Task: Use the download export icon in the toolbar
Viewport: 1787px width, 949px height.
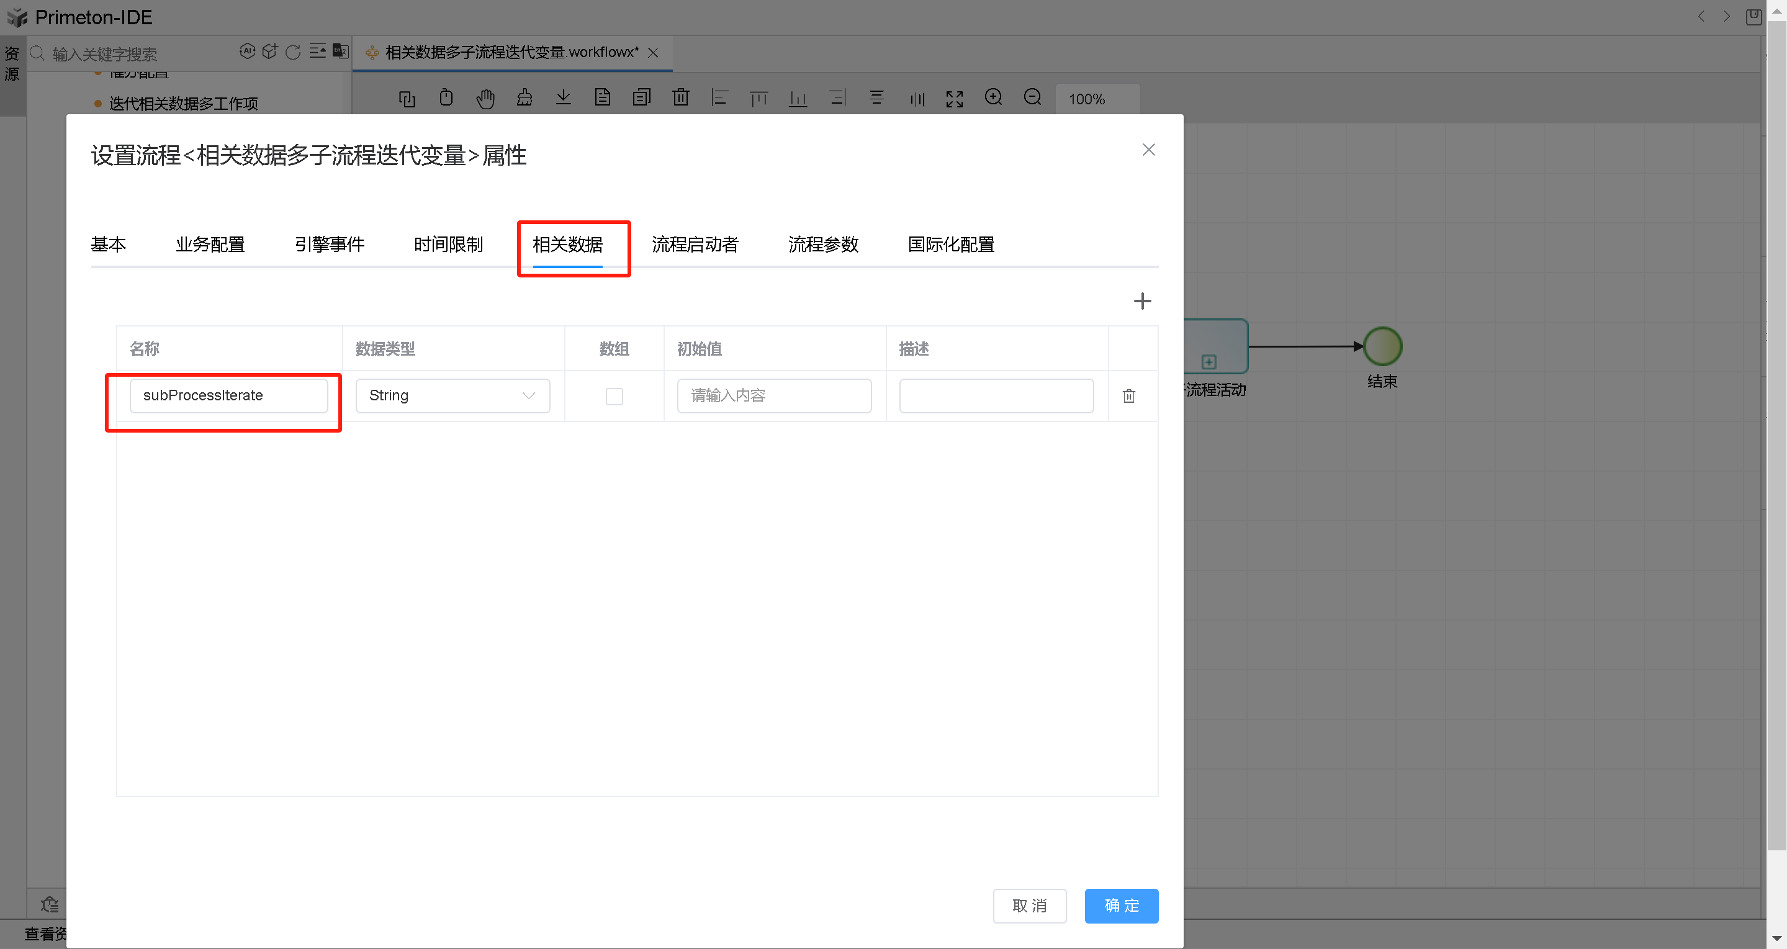Action: pyautogui.click(x=564, y=98)
